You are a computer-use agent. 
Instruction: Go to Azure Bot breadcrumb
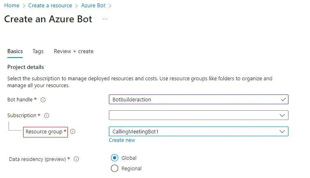[x=93, y=6]
